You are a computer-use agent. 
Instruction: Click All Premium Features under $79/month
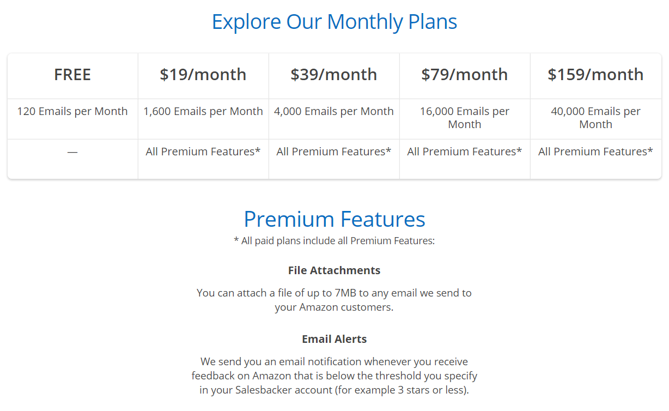click(x=465, y=152)
